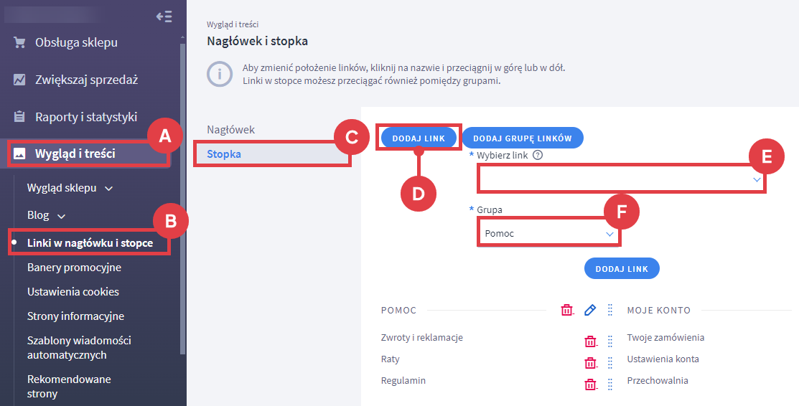Switch to the Nagłówek tab
This screenshot has width=799, height=406.
coord(231,130)
